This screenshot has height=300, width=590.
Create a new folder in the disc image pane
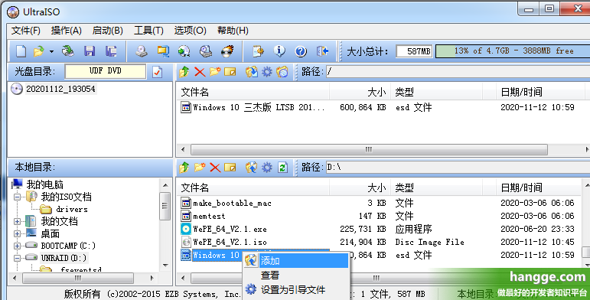point(215,71)
